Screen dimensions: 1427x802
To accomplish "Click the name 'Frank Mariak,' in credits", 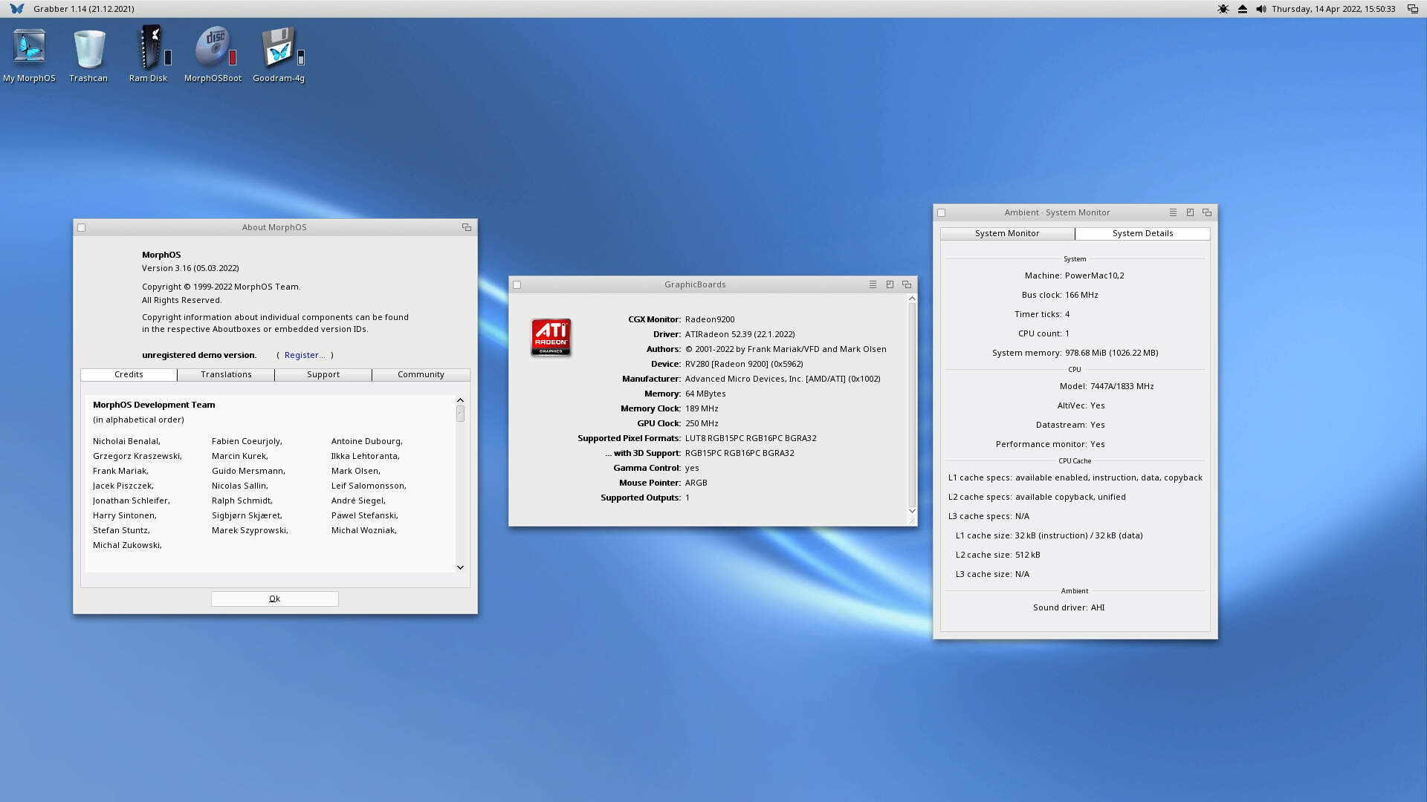I will [120, 471].
